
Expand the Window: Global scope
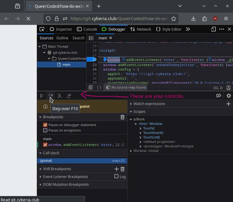click(131, 151)
